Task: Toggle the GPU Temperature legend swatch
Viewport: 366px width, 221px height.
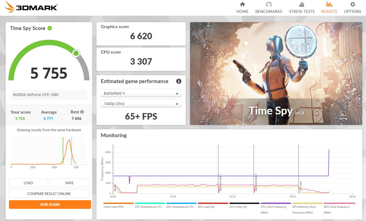Action: [x=182, y=203]
